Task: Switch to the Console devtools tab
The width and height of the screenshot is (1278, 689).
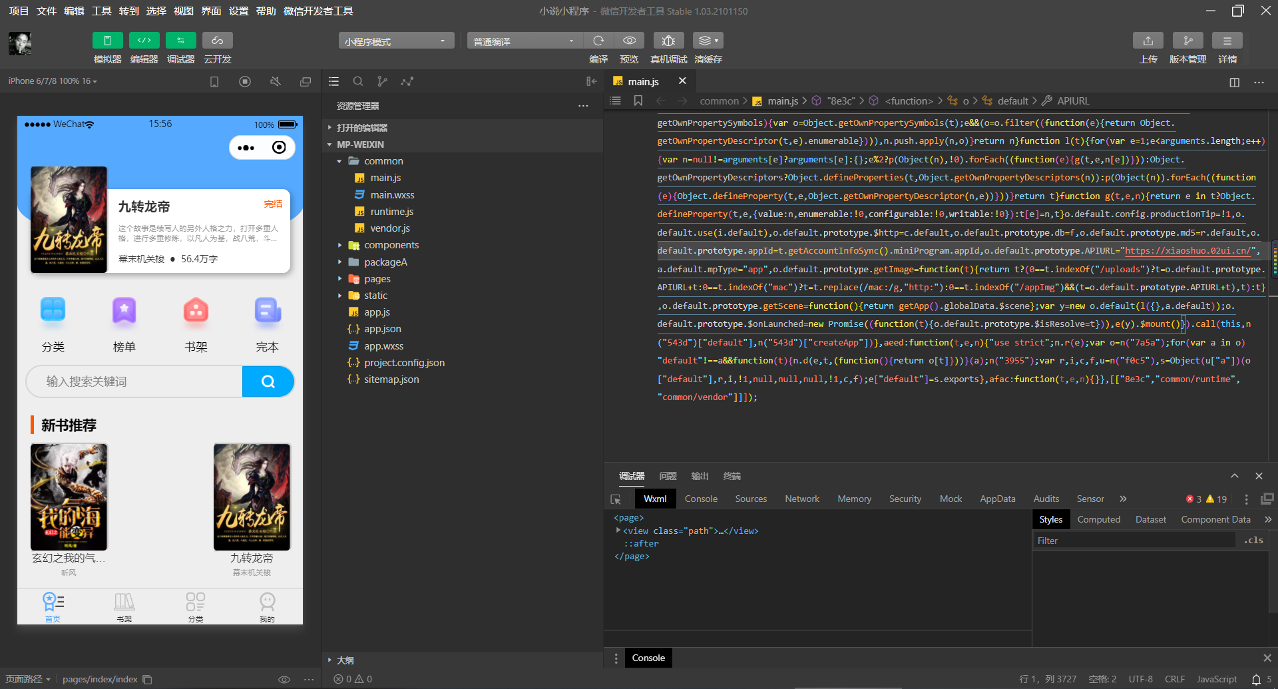Action: [x=701, y=499]
